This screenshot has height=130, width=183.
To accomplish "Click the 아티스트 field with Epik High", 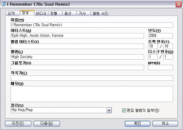I will pyautogui.click(x=77, y=36).
